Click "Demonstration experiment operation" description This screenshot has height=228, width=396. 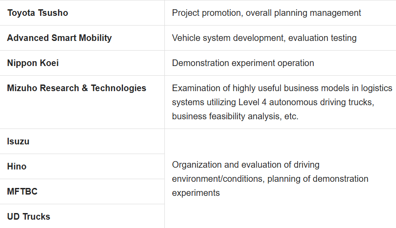[x=243, y=63]
